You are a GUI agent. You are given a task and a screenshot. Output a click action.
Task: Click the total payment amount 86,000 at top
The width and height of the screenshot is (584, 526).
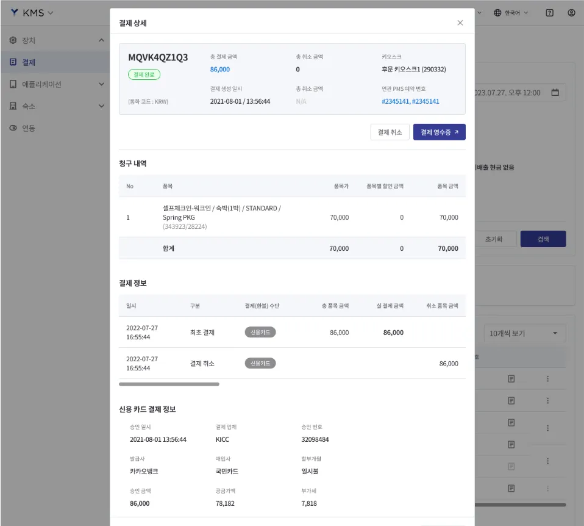(x=219, y=70)
